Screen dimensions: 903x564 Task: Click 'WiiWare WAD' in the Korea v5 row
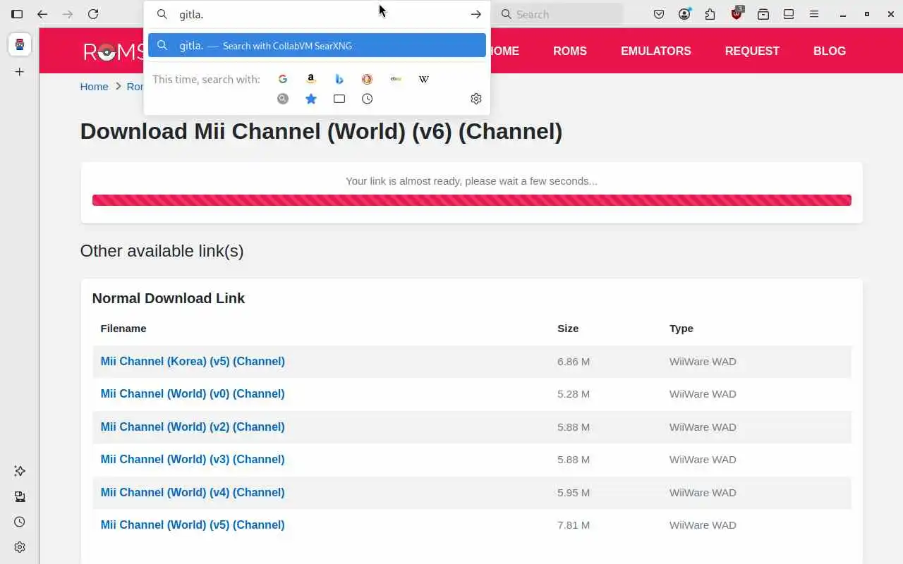[703, 361]
